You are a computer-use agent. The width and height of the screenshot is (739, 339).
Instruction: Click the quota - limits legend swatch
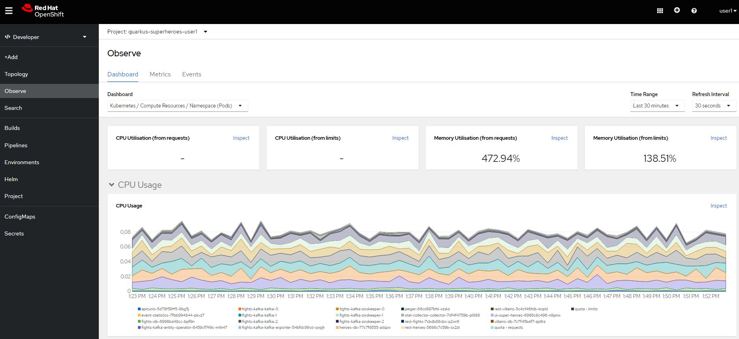[572, 309]
